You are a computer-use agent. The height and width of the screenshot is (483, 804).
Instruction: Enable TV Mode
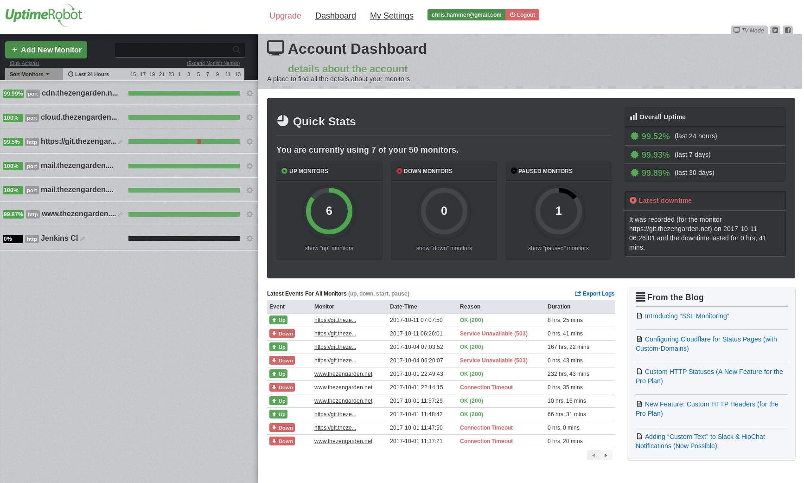[x=749, y=30]
